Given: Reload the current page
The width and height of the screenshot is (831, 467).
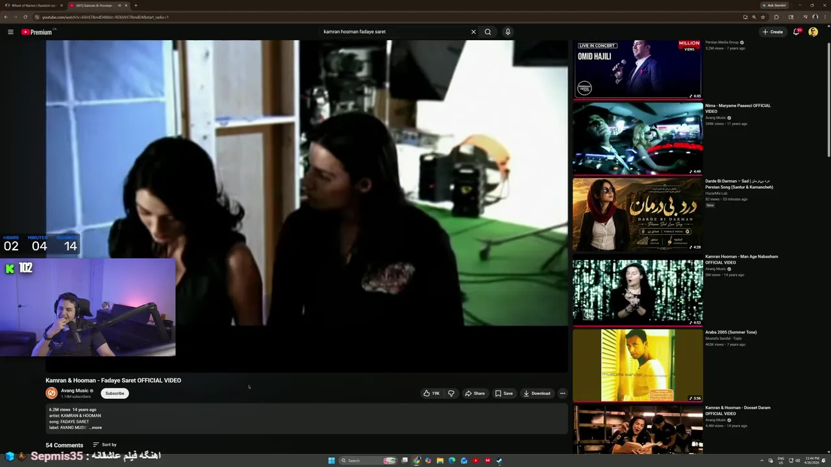Looking at the screenshot, I should pos(25,17).
